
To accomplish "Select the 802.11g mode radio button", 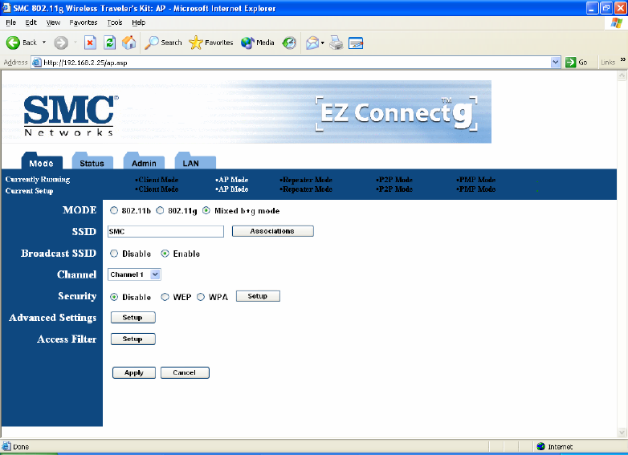I will [x=160, y=210].
